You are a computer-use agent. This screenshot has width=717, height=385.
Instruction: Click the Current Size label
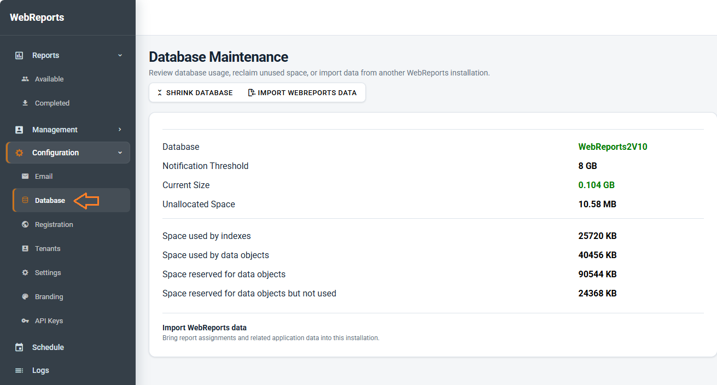click(x=186, y=185)
